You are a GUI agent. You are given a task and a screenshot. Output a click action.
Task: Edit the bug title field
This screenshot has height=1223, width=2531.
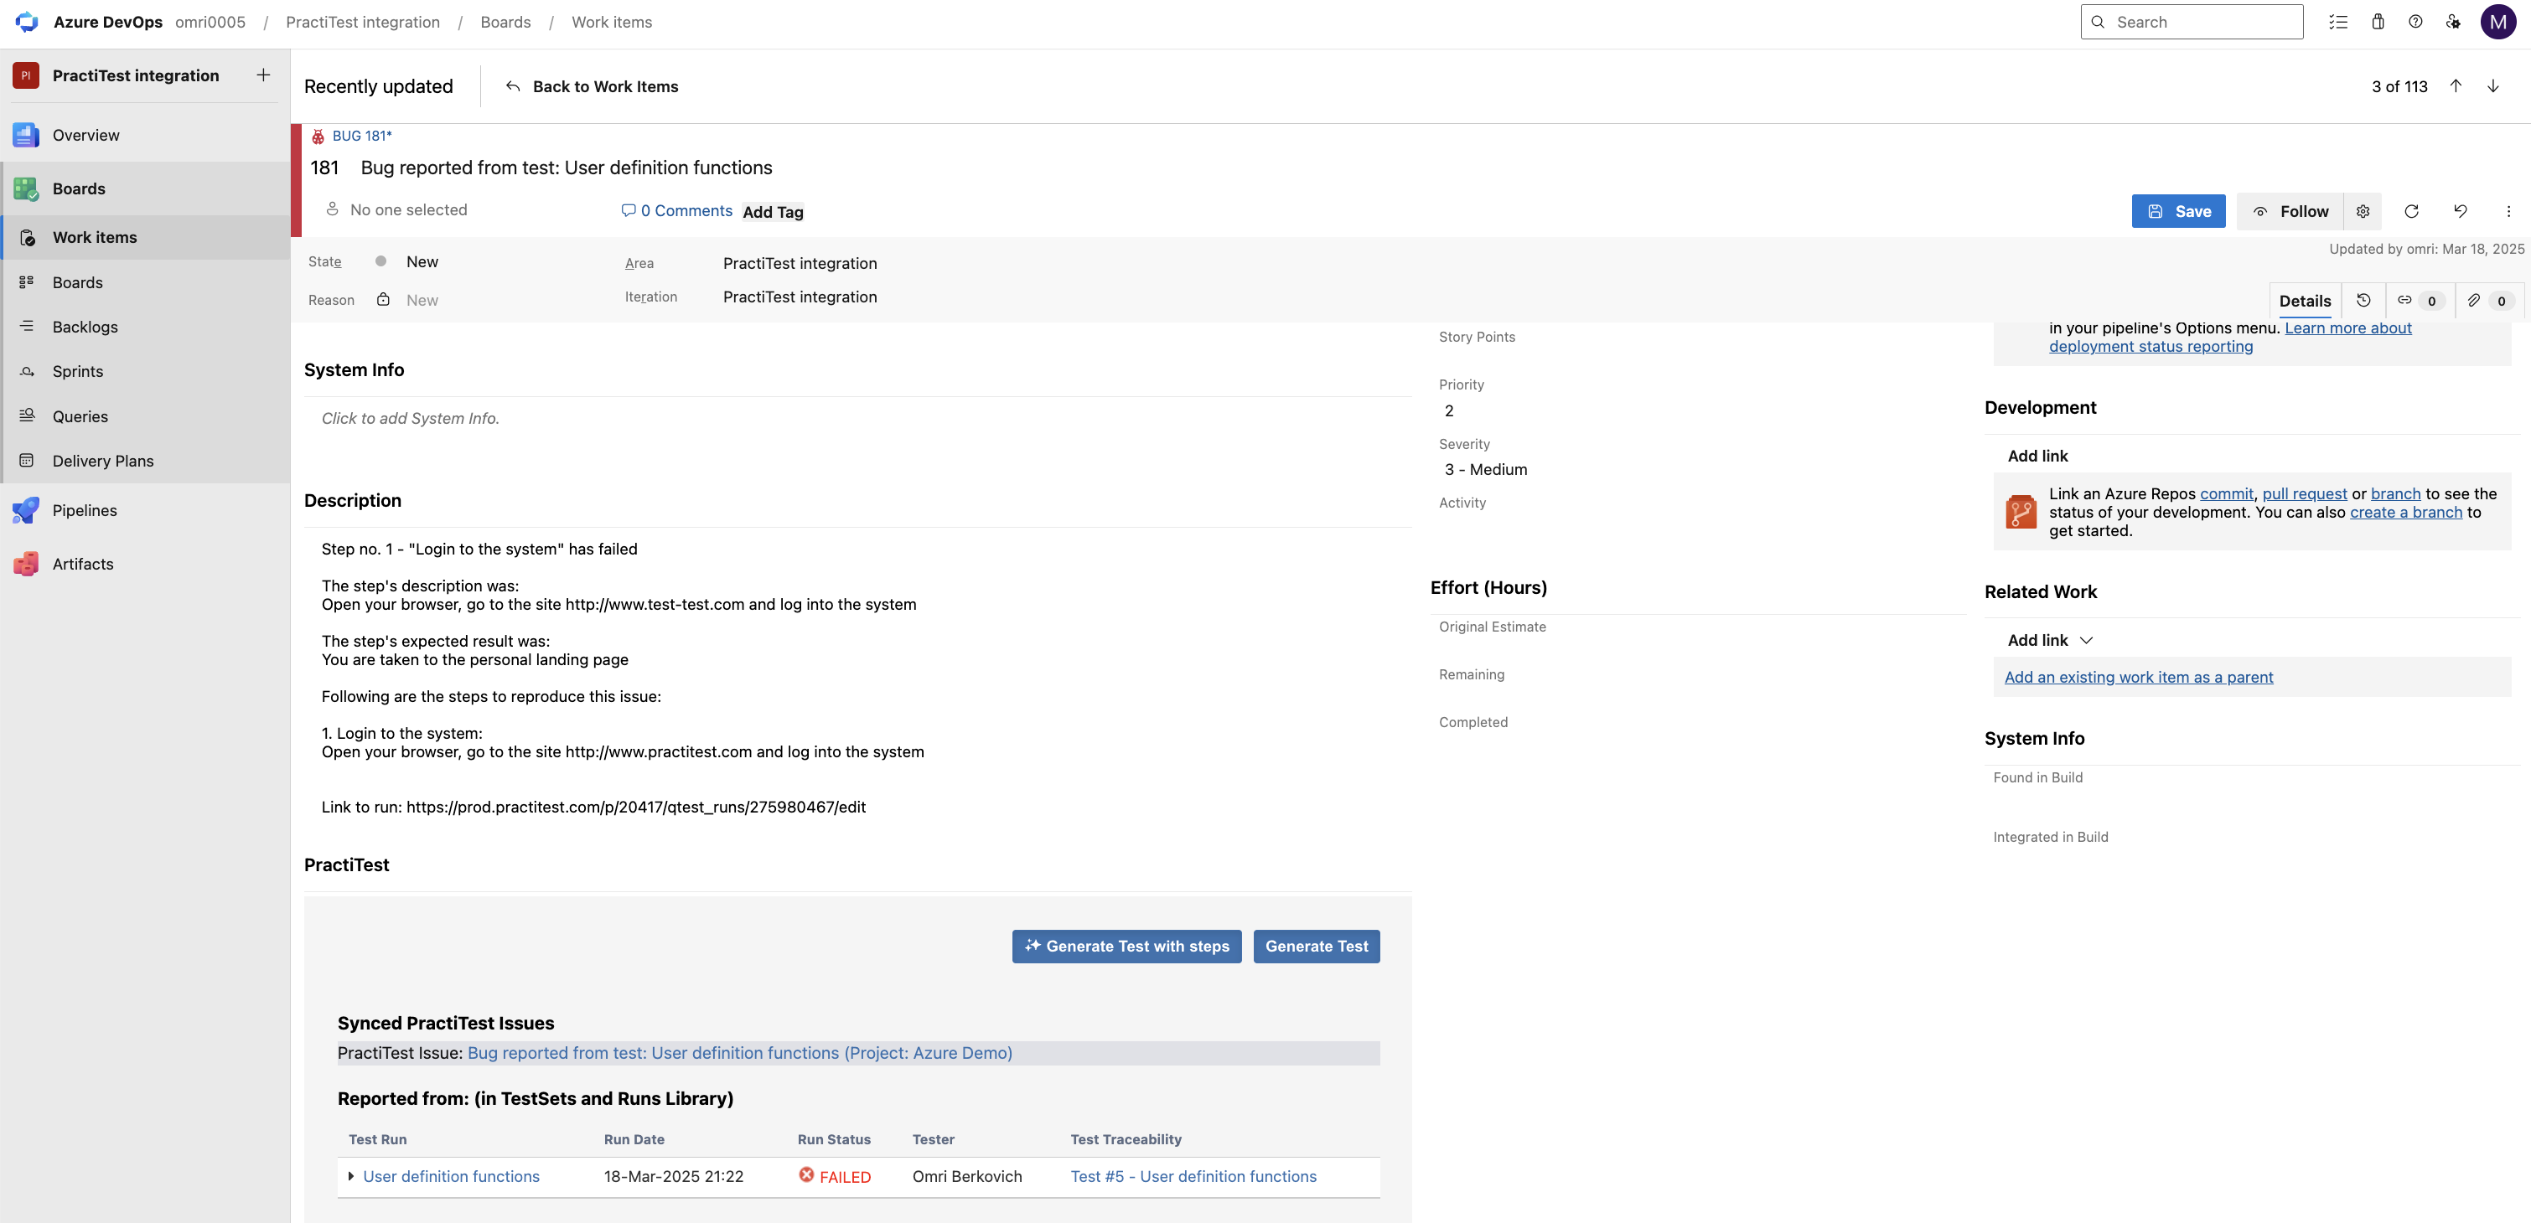click(x=566, y=168)
